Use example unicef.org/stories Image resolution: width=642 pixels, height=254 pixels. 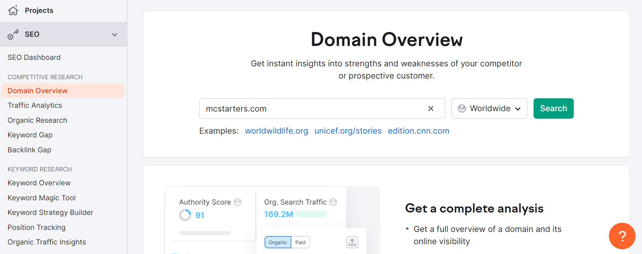[x=348, y=131]
